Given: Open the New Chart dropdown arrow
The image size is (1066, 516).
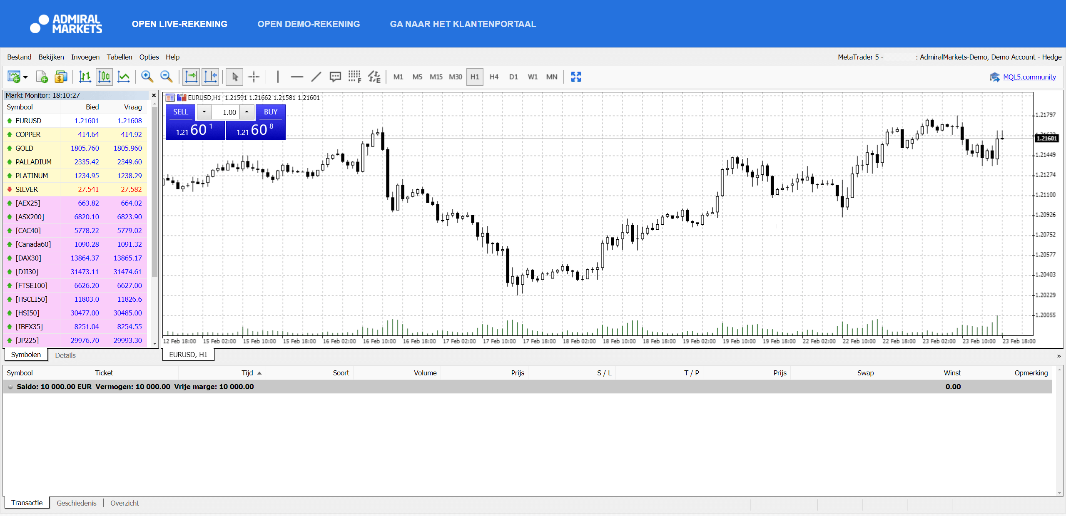Looking at the screenshot, I should (24, 77).
